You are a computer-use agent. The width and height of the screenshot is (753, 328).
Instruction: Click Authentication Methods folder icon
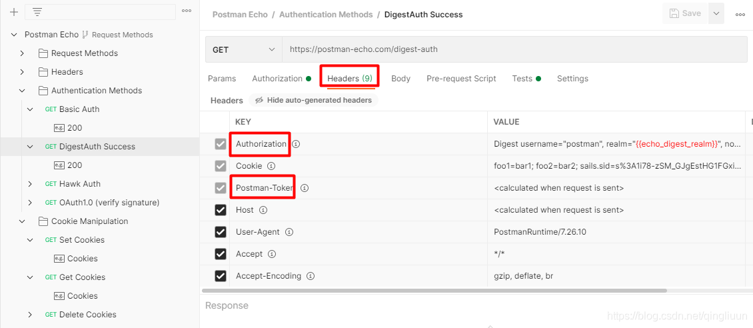point(43,90)
